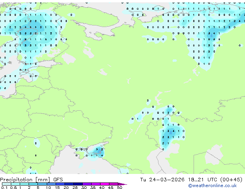The width and height of the screenshot is (245, 189).
Task: Click the "GFS" model label
Action: pos(58,180)
